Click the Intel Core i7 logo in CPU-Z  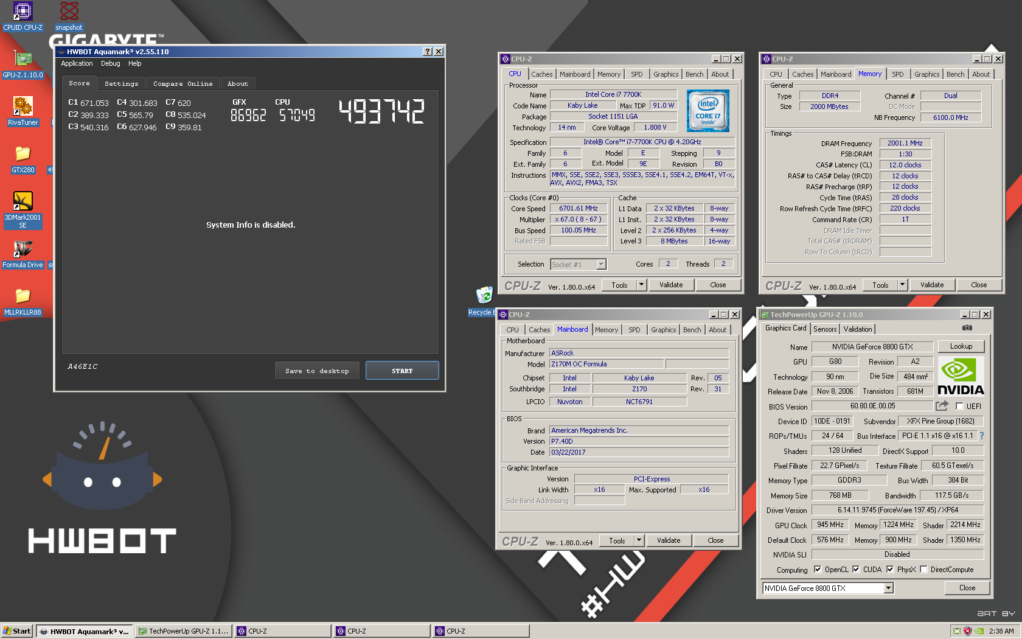(707, 111)
